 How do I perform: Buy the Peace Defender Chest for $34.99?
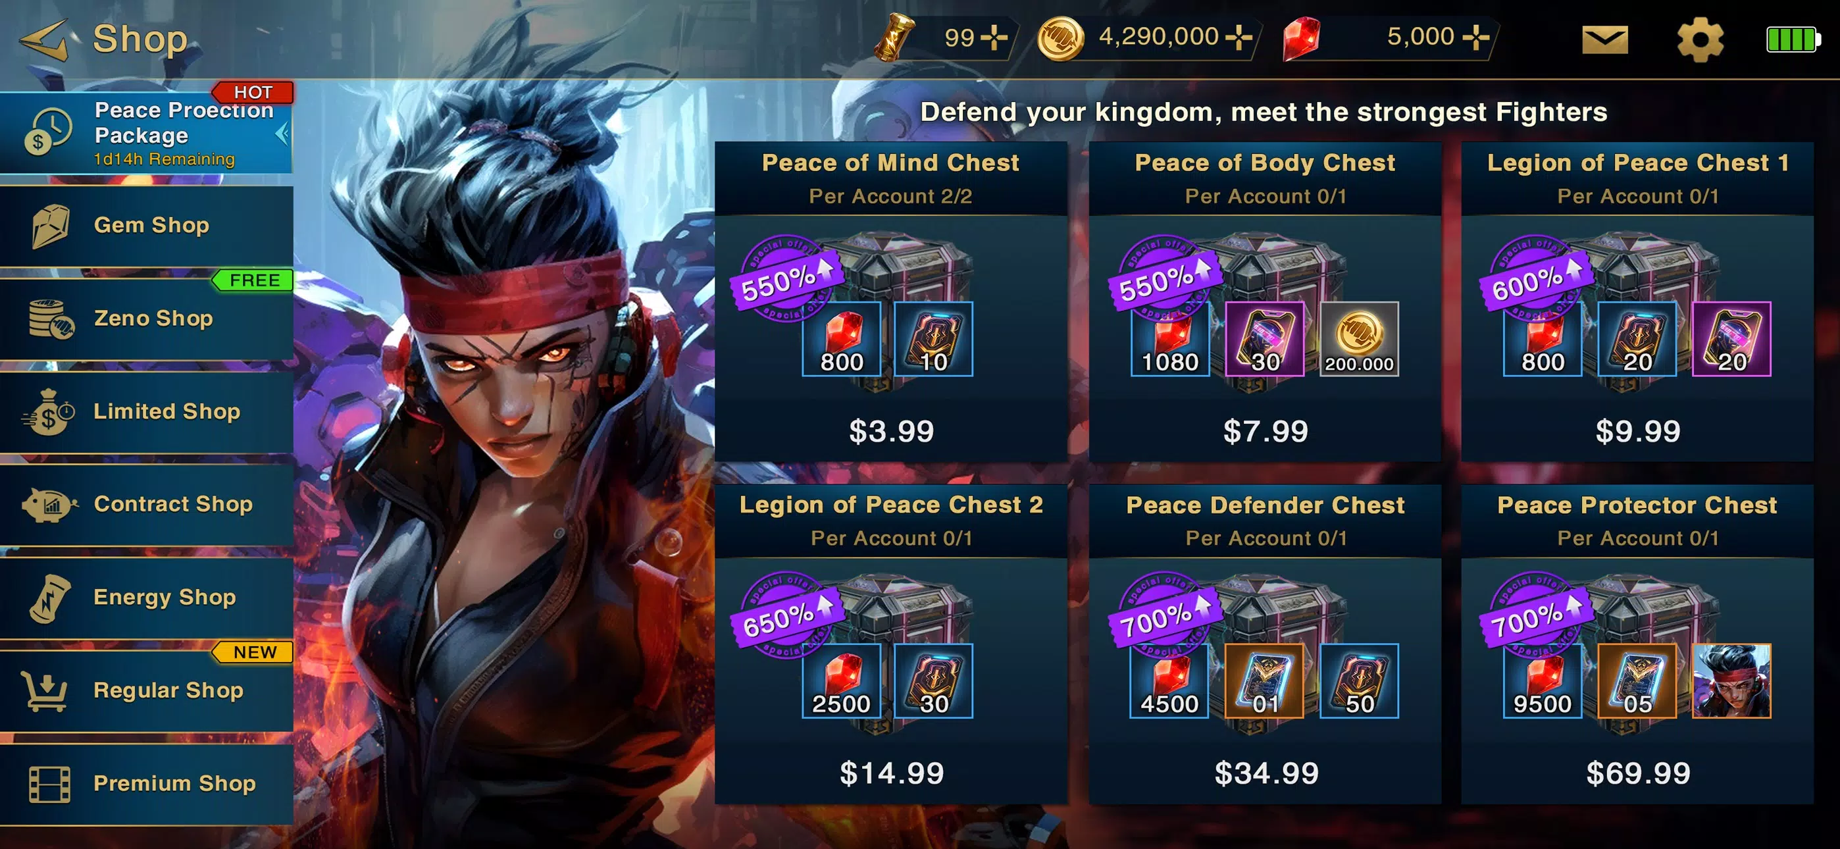click(1265, 773)
